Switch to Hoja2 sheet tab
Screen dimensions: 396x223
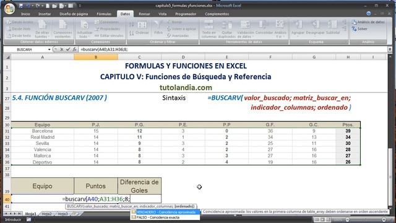46,214
